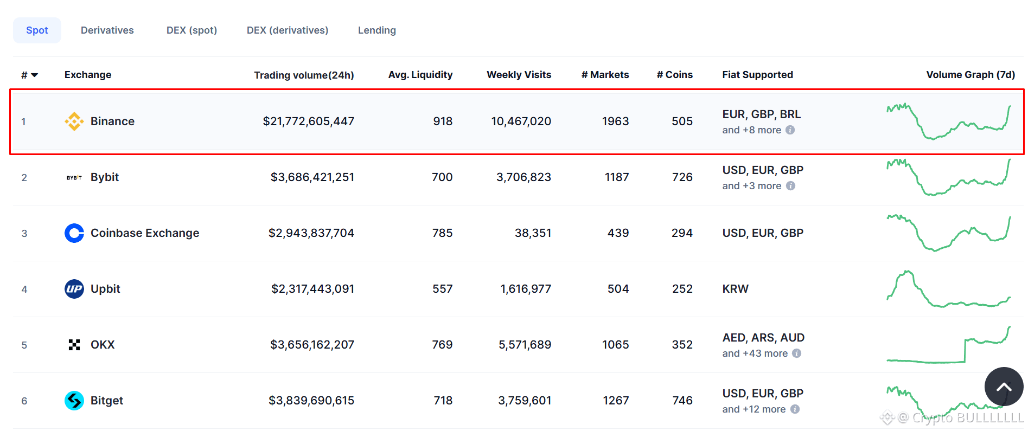This screenshot has height=431, width=1028.
Task: Open the Coinbase Exchange link
Action: click(145, 233)
